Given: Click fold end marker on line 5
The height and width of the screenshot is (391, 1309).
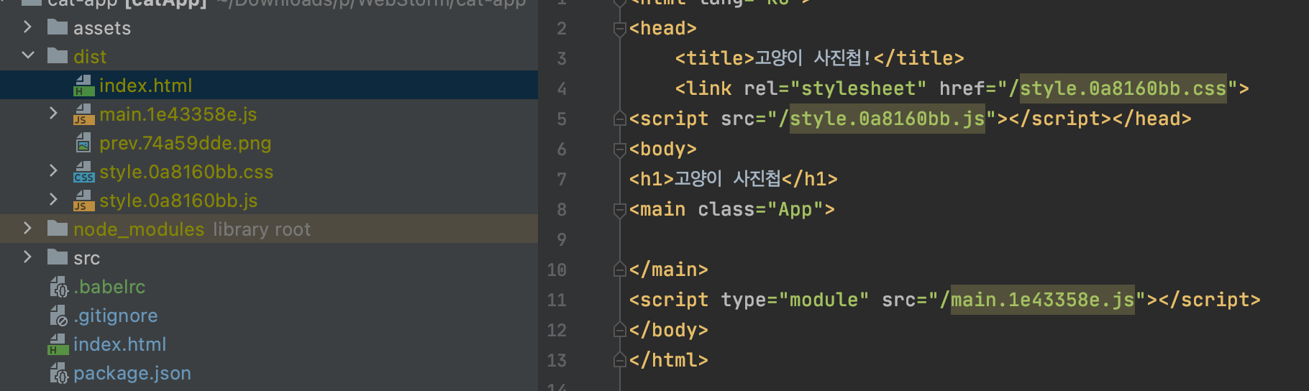Looking at the screenshot, I should [619, 119].
